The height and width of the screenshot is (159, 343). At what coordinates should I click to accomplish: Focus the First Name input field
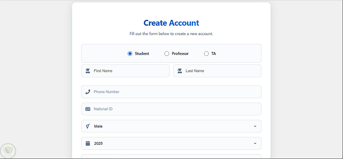130,71
